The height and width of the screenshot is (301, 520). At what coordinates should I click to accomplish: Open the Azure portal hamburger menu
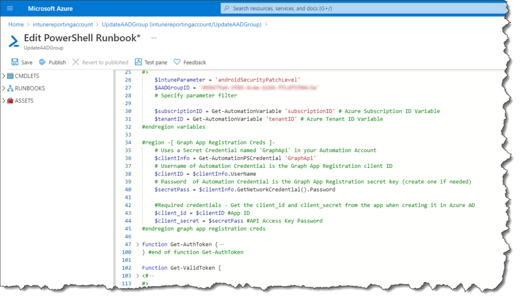point(10,8)
